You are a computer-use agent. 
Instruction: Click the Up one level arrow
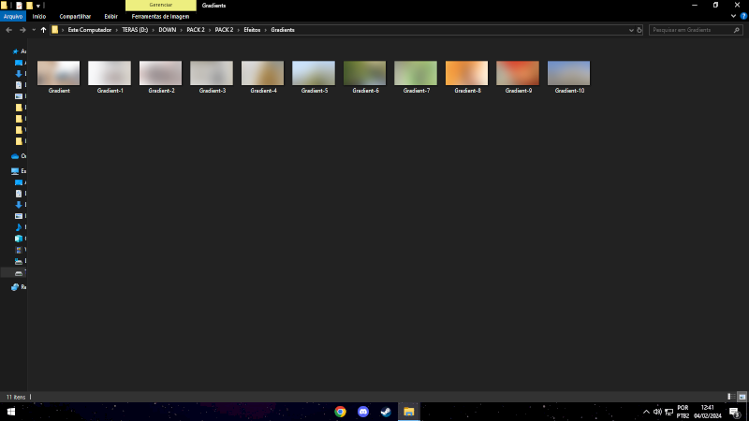43,30
